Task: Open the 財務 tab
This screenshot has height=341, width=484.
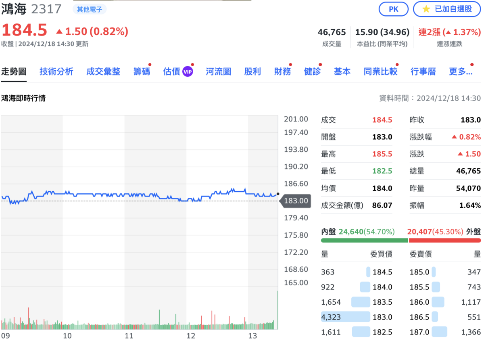Action: point(282,72)
